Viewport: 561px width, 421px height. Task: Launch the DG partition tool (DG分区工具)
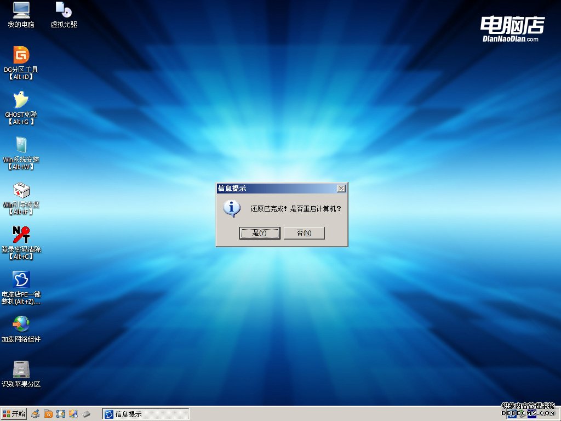[21, 55]
